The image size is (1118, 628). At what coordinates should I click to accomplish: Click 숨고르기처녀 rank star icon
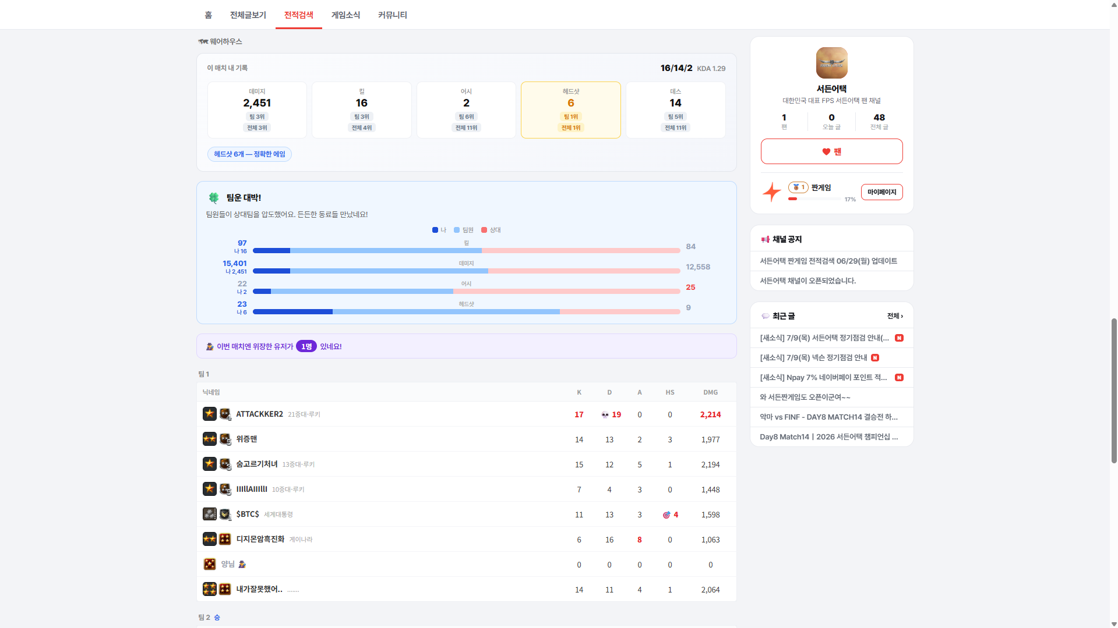210,464
